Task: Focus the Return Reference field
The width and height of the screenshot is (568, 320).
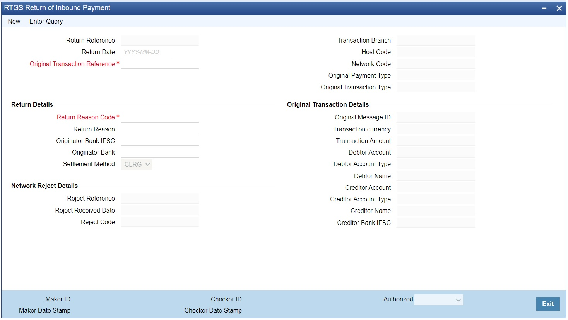Action: tap(160, 41)
